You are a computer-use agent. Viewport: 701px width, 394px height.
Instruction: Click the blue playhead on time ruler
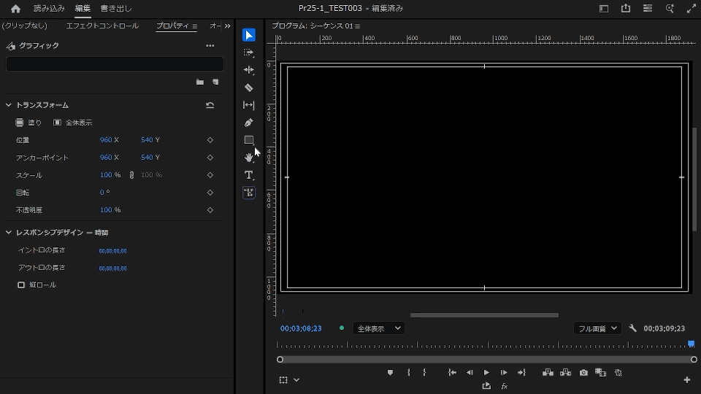pyautogui.click(x=691, y=344)
